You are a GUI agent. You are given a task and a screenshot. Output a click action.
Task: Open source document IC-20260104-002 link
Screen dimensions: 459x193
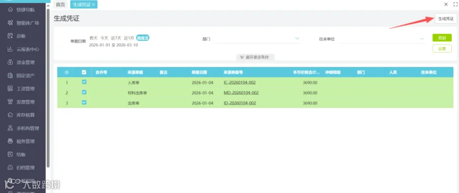pyautogui.click(x=240, y=83)
